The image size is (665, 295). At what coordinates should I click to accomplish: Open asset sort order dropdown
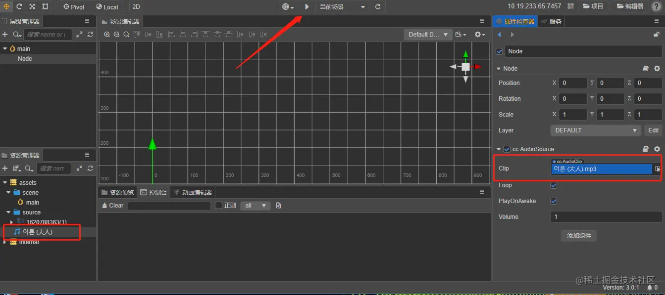(17, 169)
